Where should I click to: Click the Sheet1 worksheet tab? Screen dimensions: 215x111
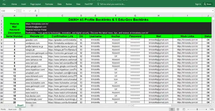click(x=20, y=105)
